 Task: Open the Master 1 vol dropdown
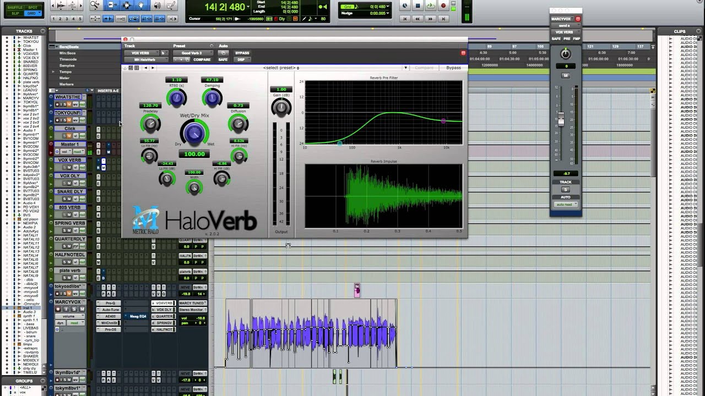pos(65,151)
